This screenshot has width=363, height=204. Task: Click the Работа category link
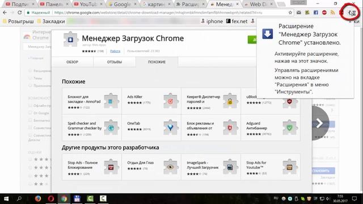115,51
